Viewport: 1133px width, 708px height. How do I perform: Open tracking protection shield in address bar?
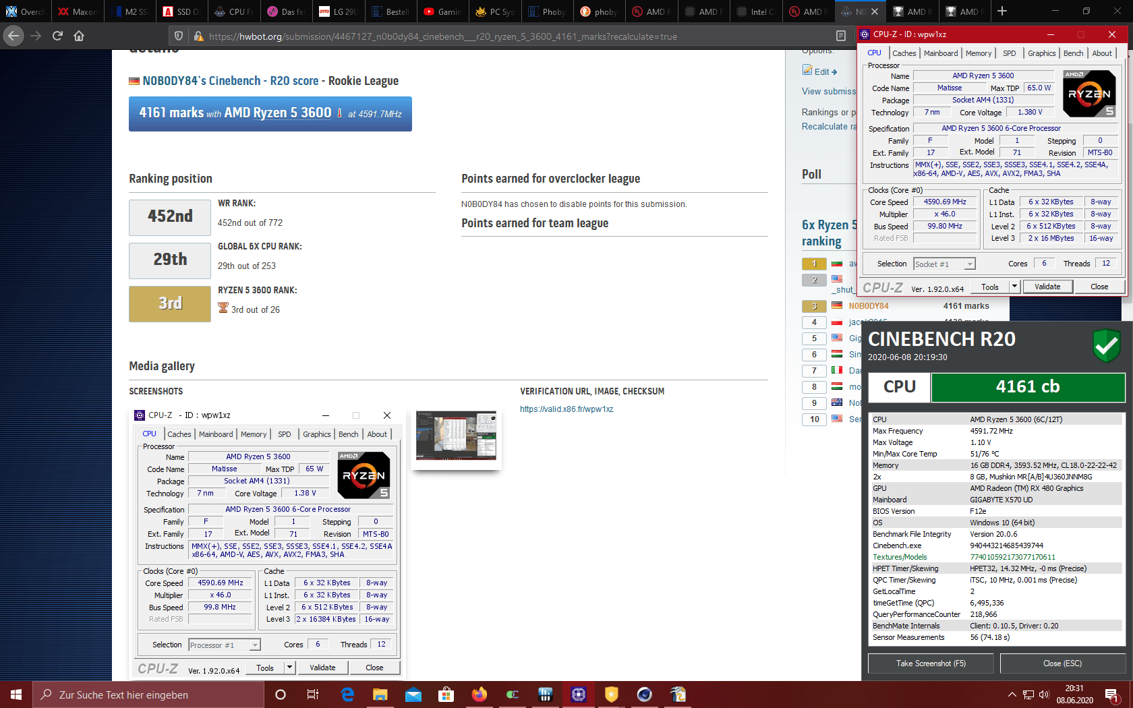click(179, 36)
